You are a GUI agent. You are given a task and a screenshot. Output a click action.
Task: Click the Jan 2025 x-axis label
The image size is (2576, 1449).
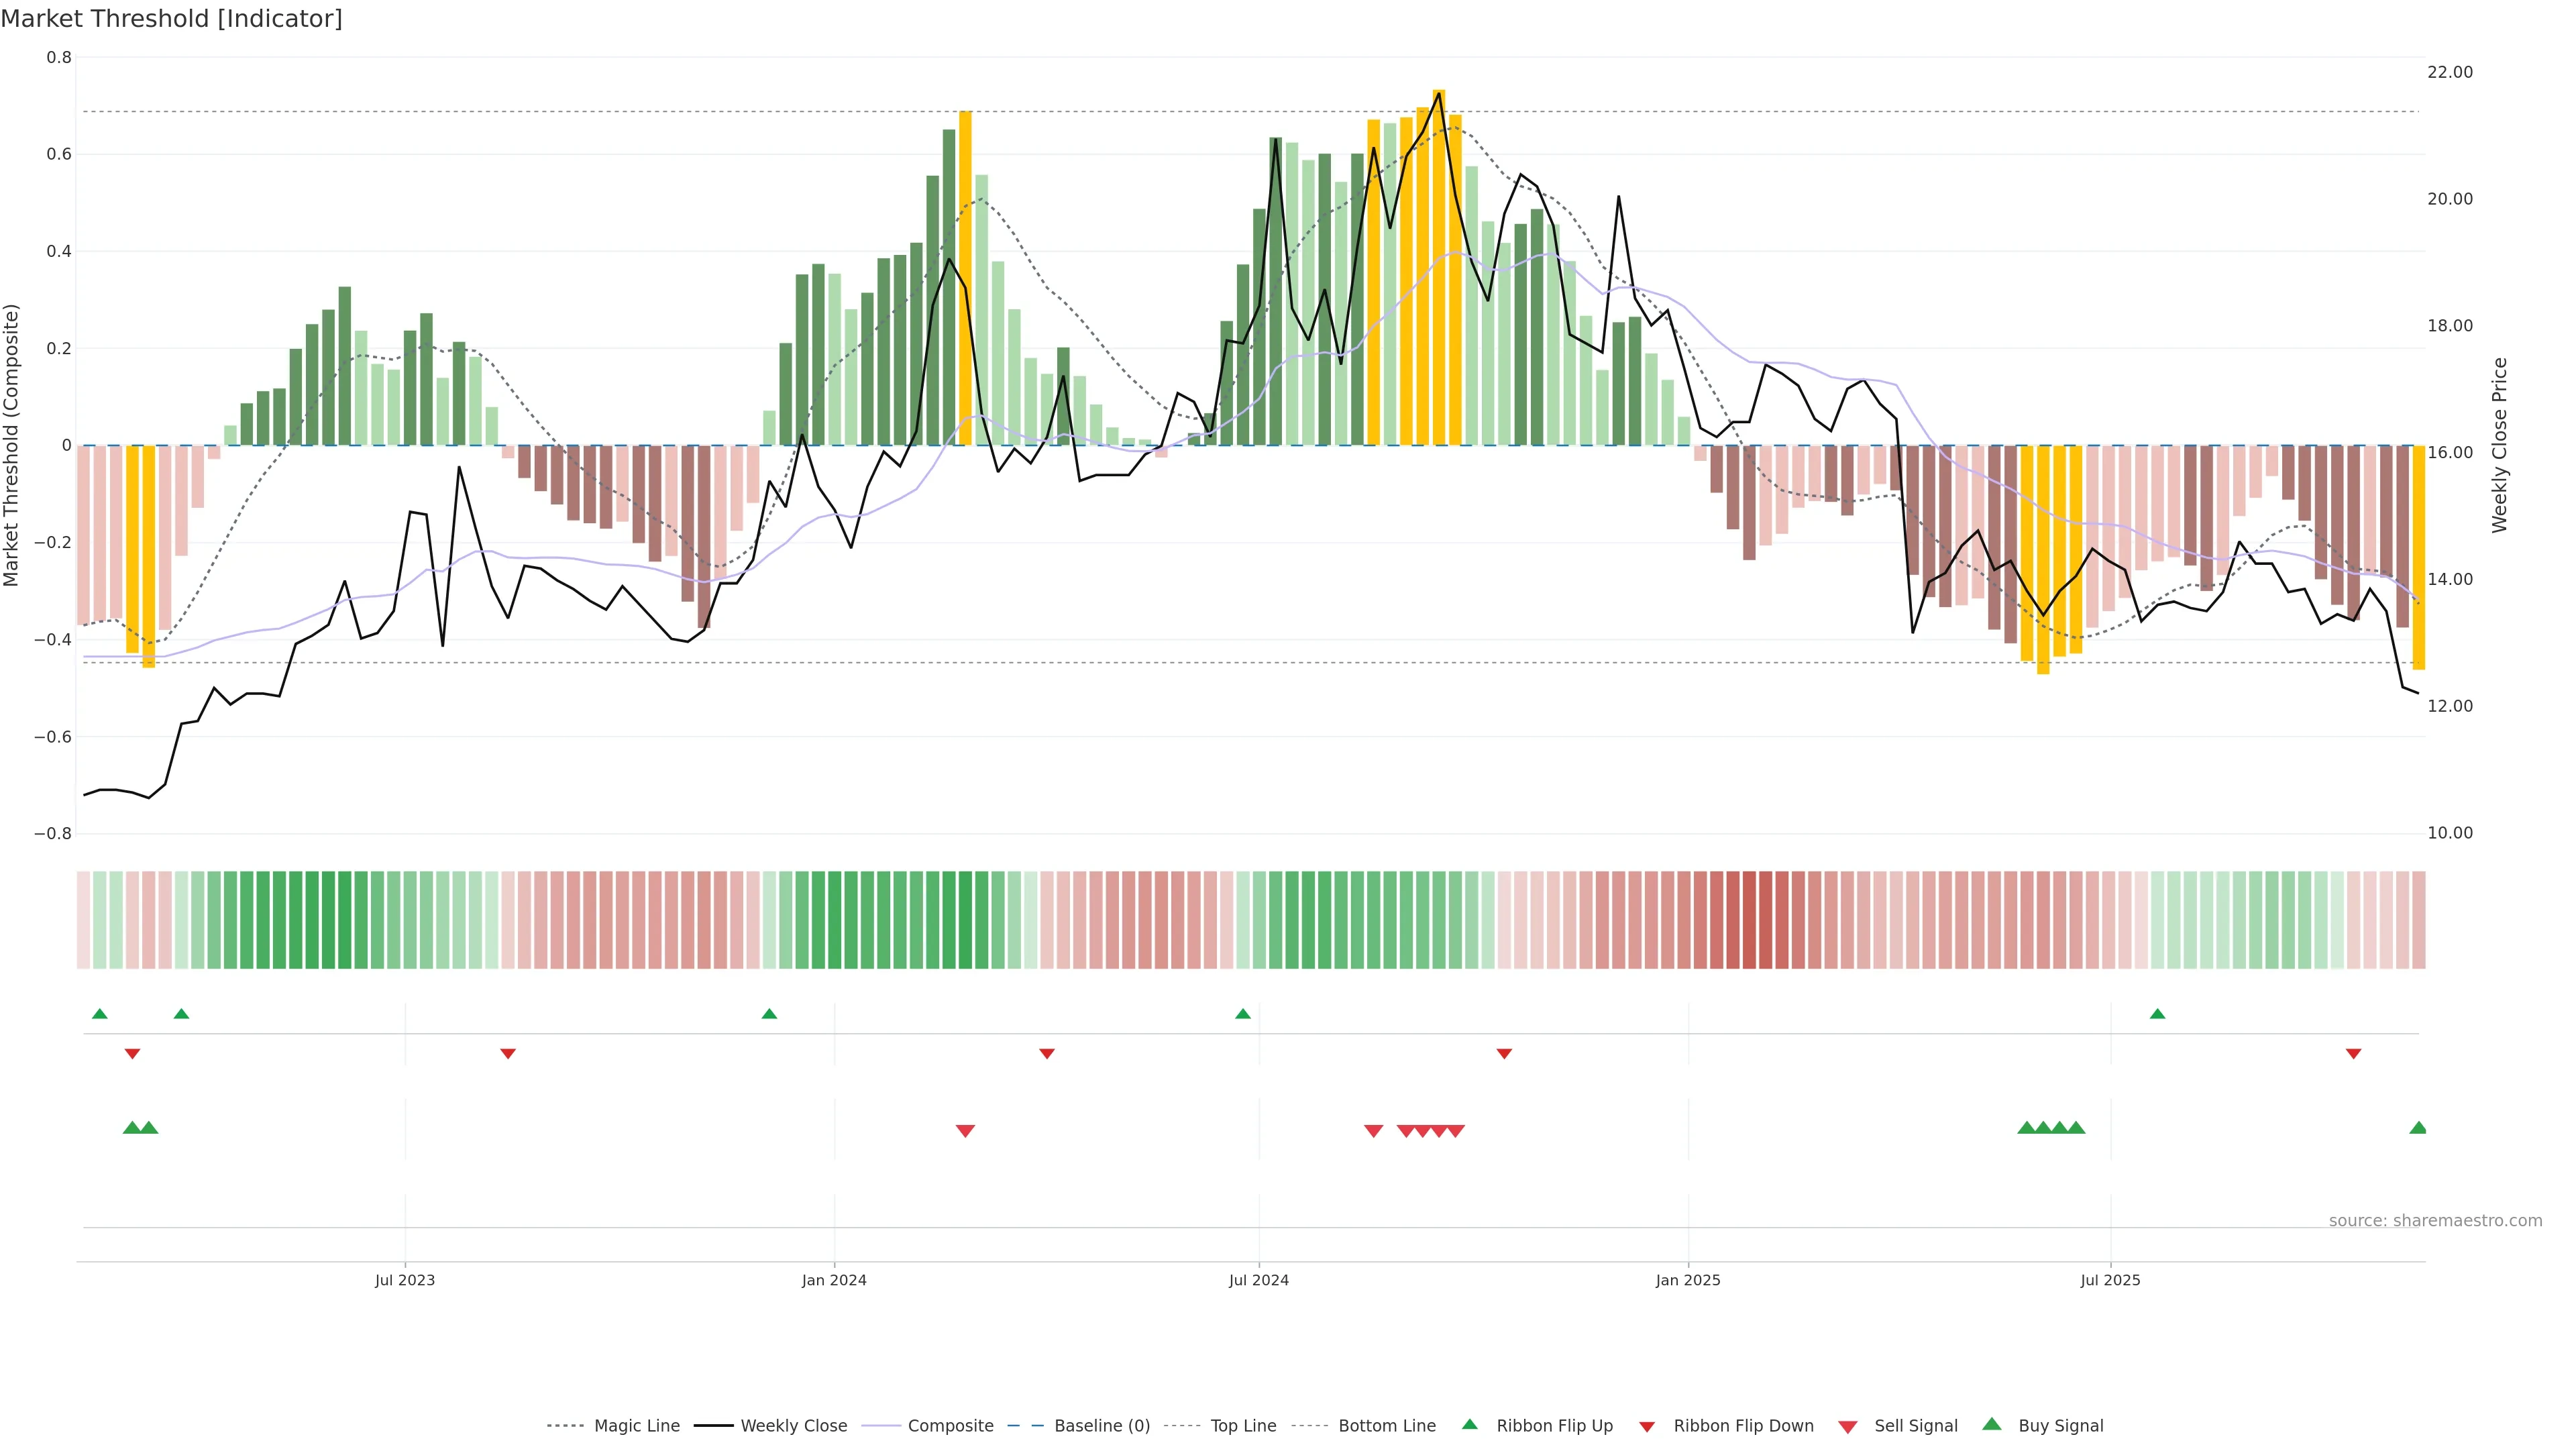click(x=1688, y=1280)
